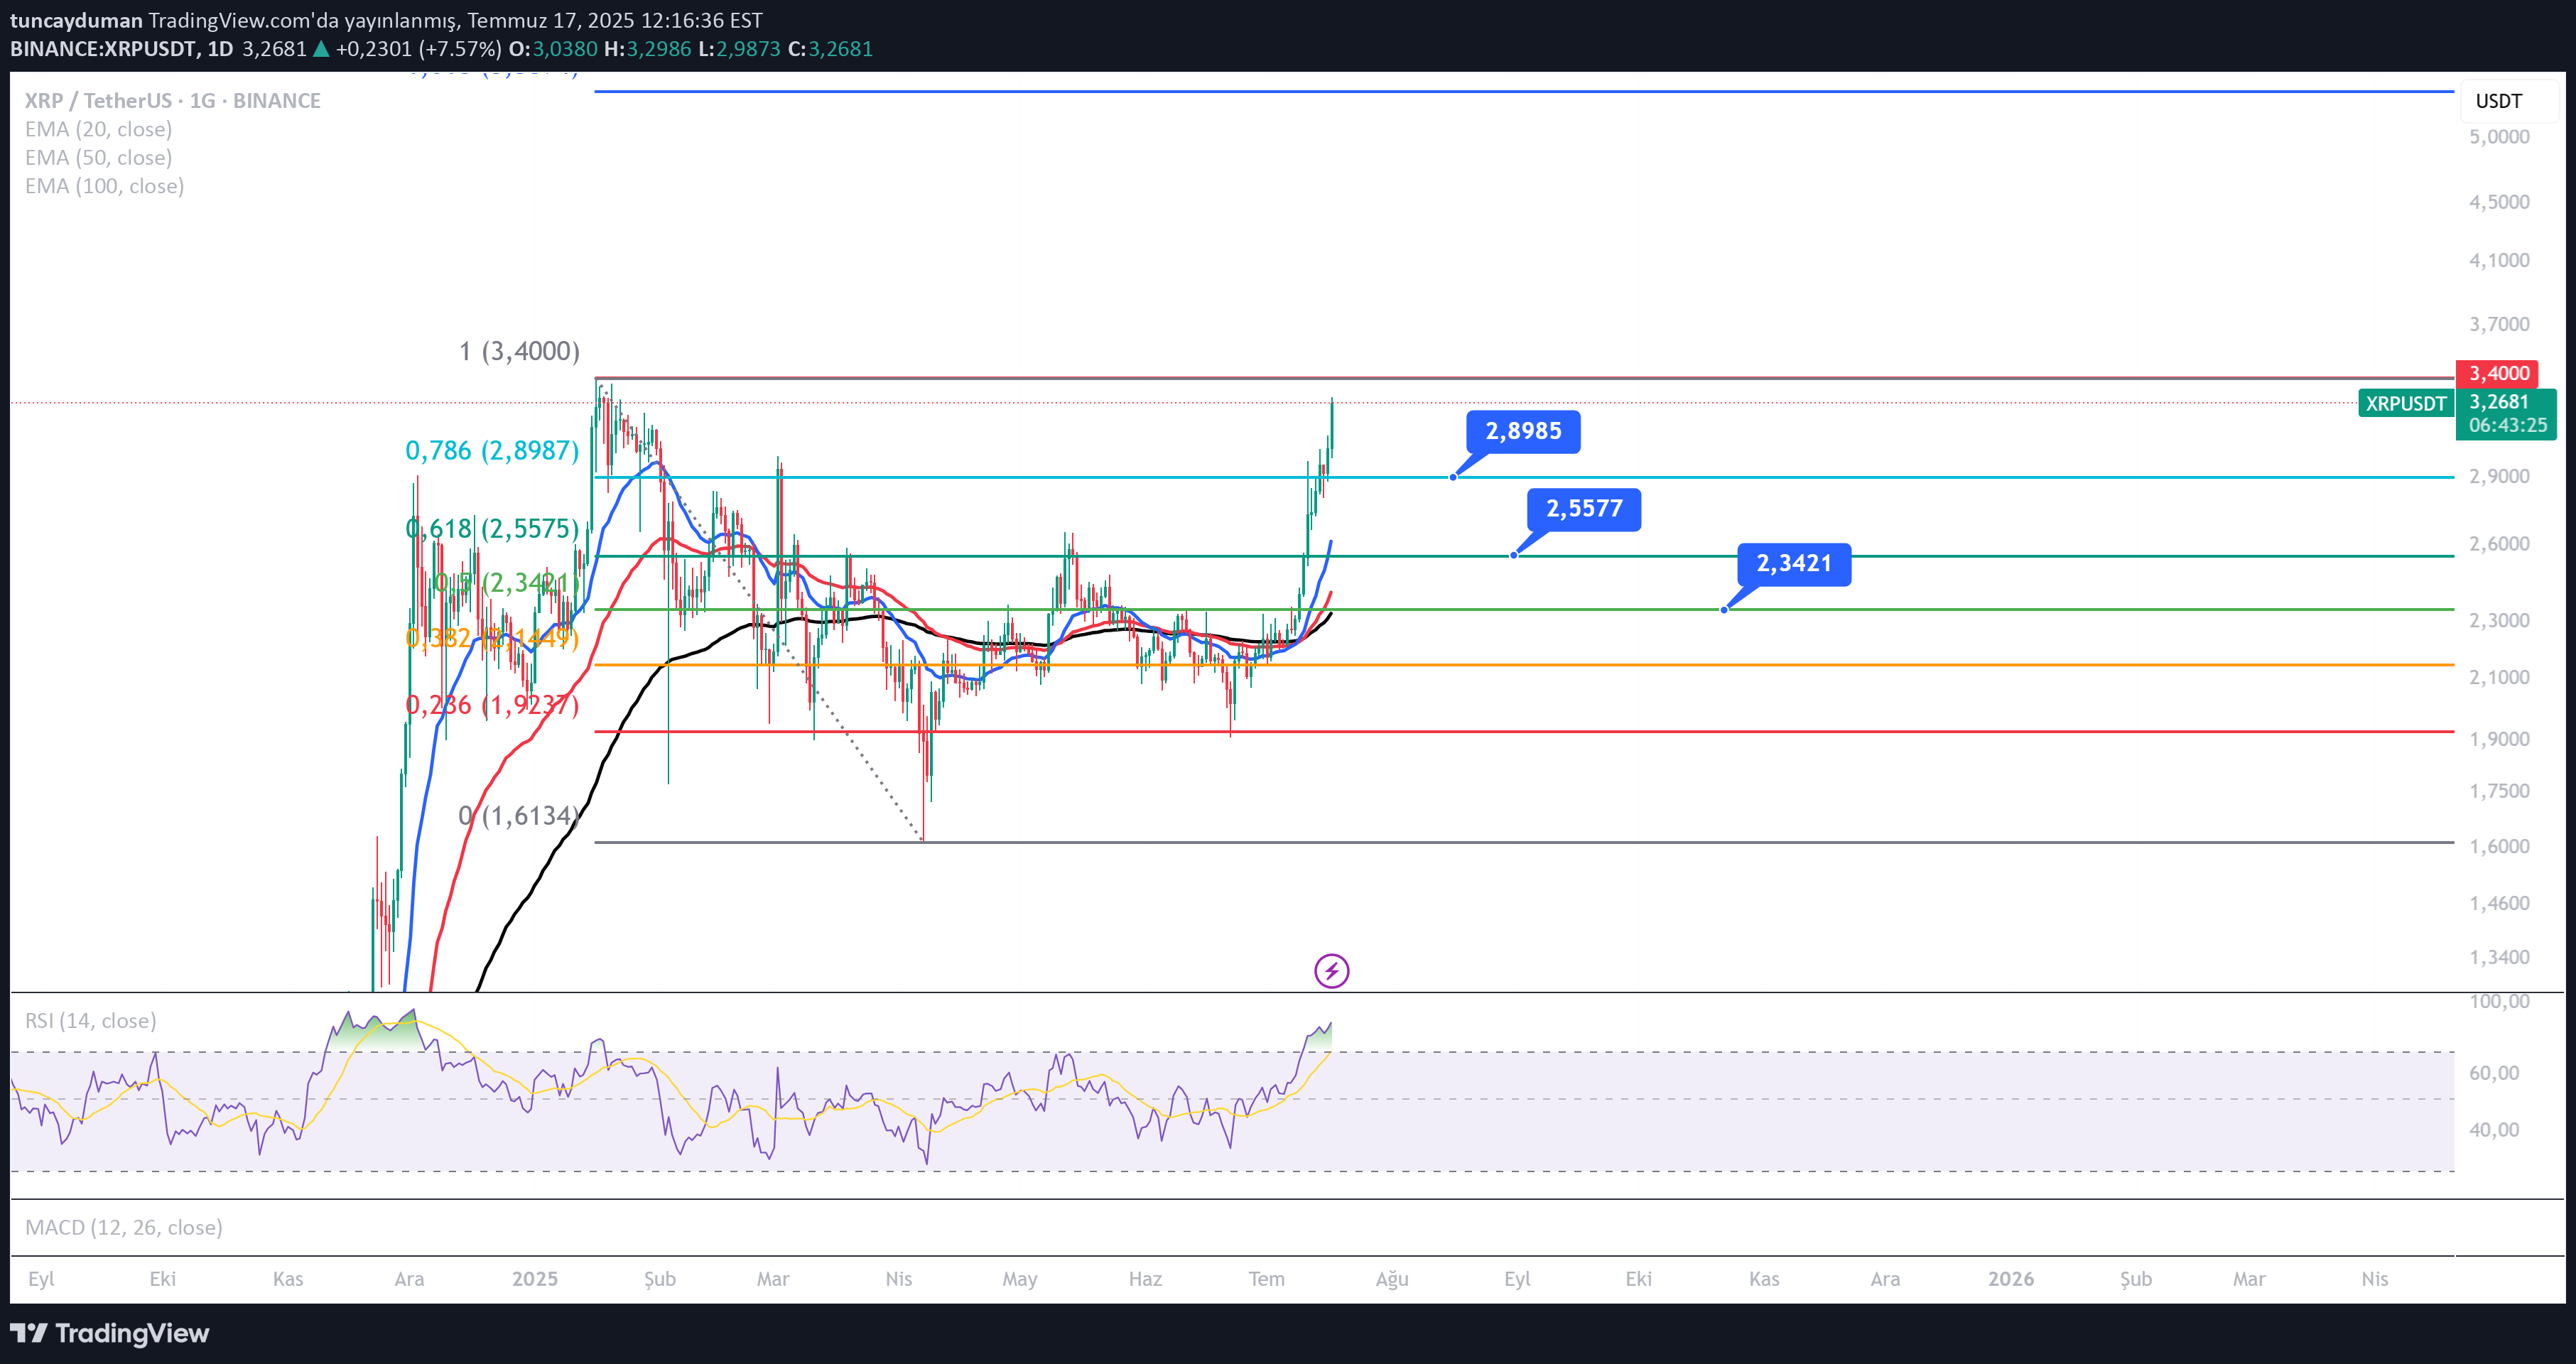Select the 2,8985 price callout label
This screenshot has height=1364, width=2576.
(x=1523, y=431)
